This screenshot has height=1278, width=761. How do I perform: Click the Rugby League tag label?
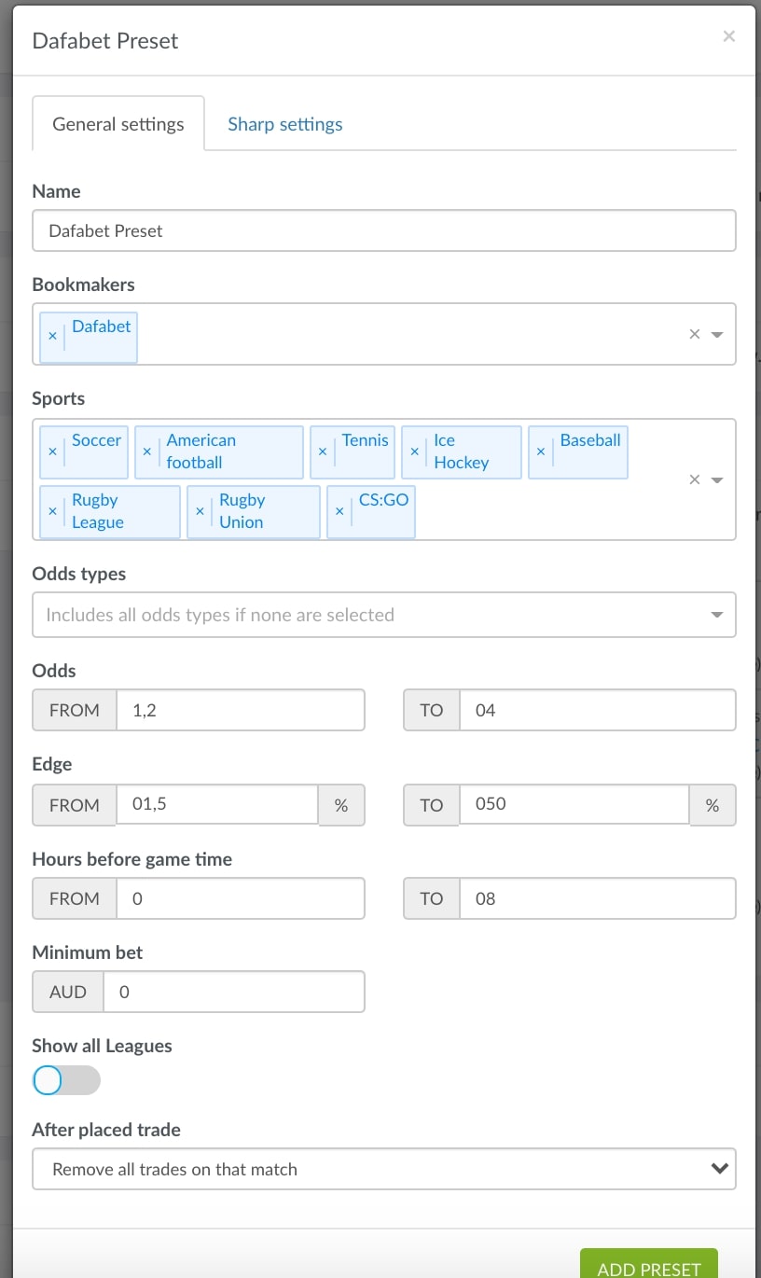click(x=98, y=511)
